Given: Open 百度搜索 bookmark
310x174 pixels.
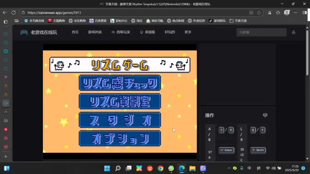Looking at the screenshot, I should [x=98, y=21].
